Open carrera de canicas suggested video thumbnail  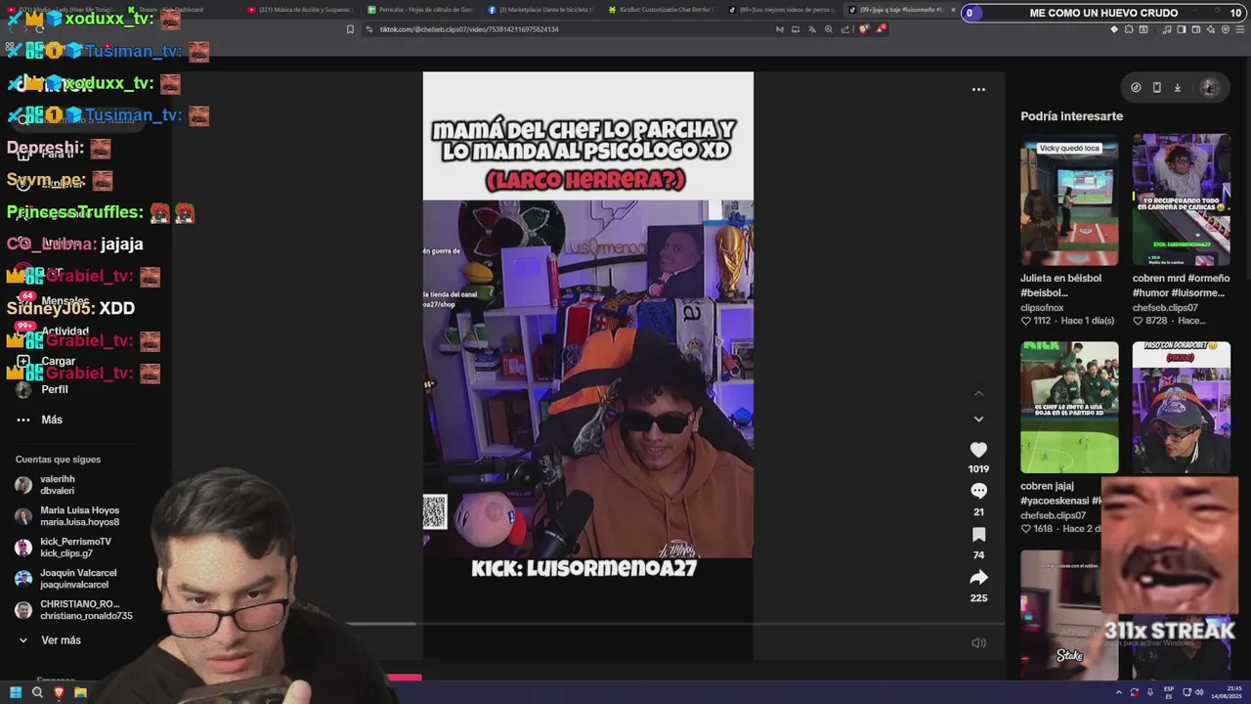[1181, 199]
